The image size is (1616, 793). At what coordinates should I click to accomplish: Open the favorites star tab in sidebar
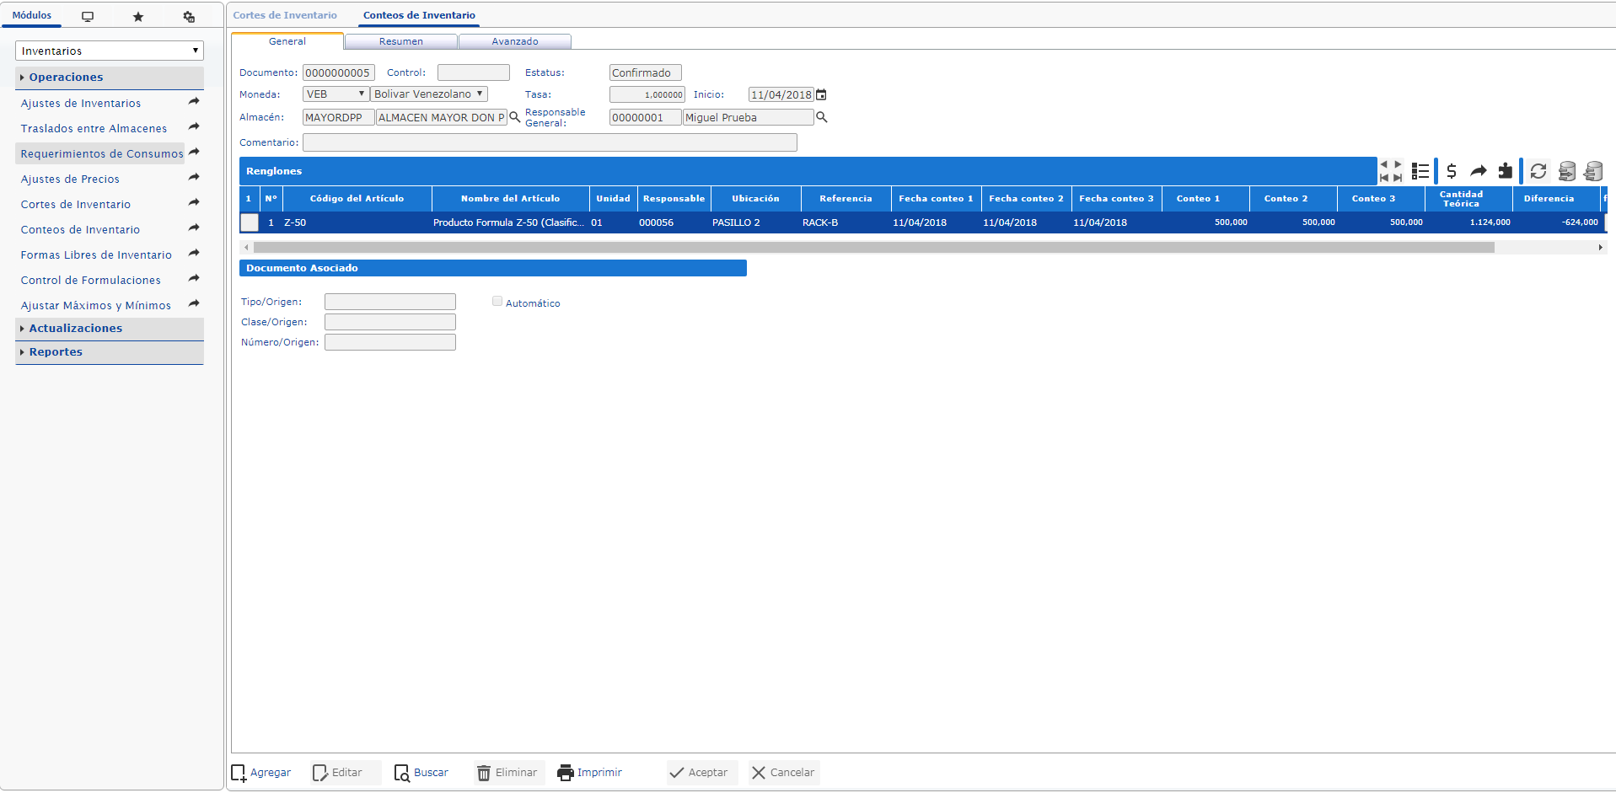click(x=138, y=16)
